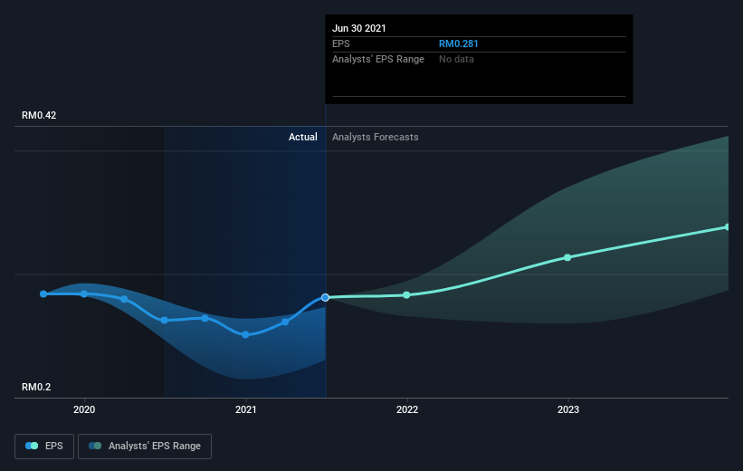Click the Analysts Forecasts section label
Viewport: 743px width, 471px height.
(x=376, y=137)
